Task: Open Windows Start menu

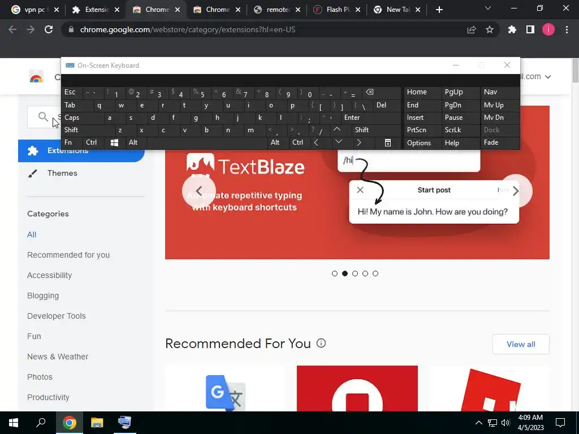Action: [14, 423]
